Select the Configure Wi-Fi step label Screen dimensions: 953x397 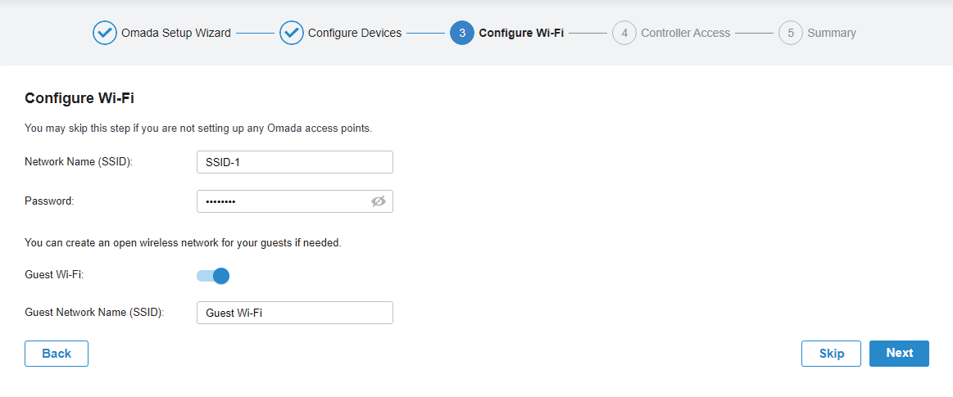tap(521, 34)
